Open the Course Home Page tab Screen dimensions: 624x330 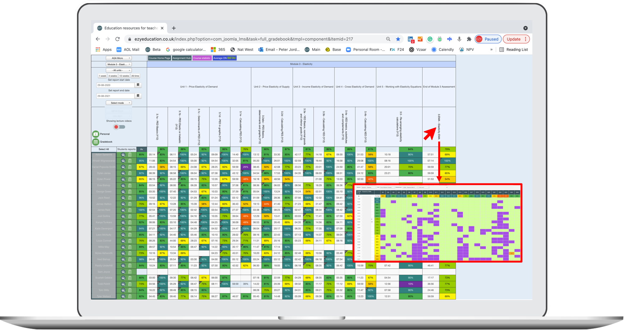(x=159, y=58)
